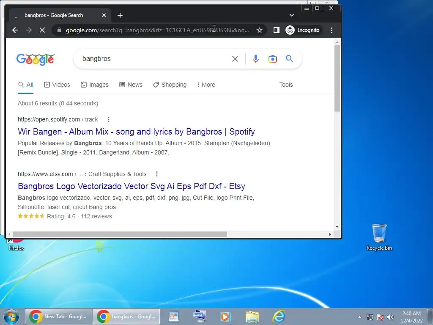Click the horizontal scrollbar thumb
433x325 pixels.
click(120, 234)
